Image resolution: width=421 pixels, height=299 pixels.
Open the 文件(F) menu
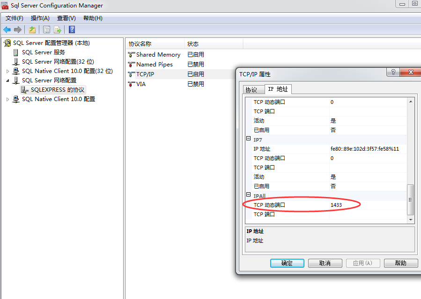14,18
